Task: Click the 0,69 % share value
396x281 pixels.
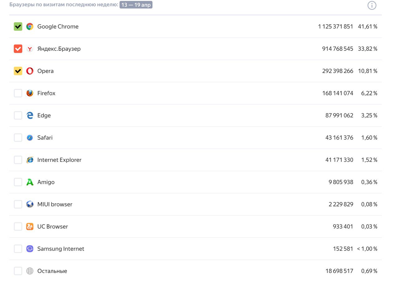Action: pyautogui.click(x=369, y=271)
